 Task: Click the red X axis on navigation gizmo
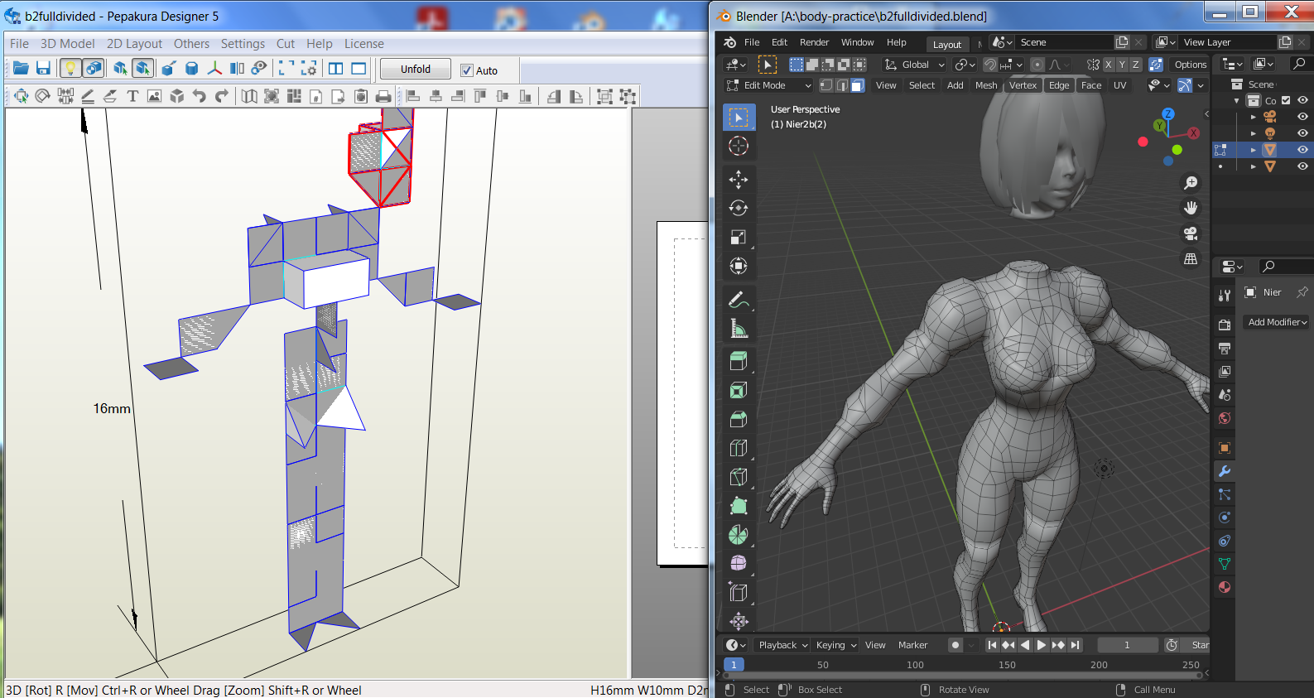[x=1193, y=132]
